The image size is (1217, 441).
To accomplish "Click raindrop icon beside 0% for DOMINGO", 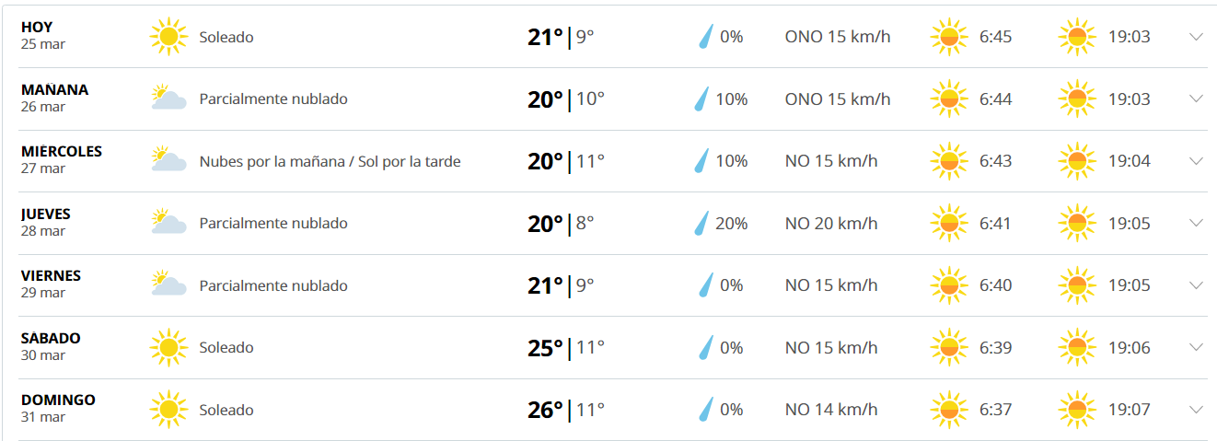I will 705,410.
